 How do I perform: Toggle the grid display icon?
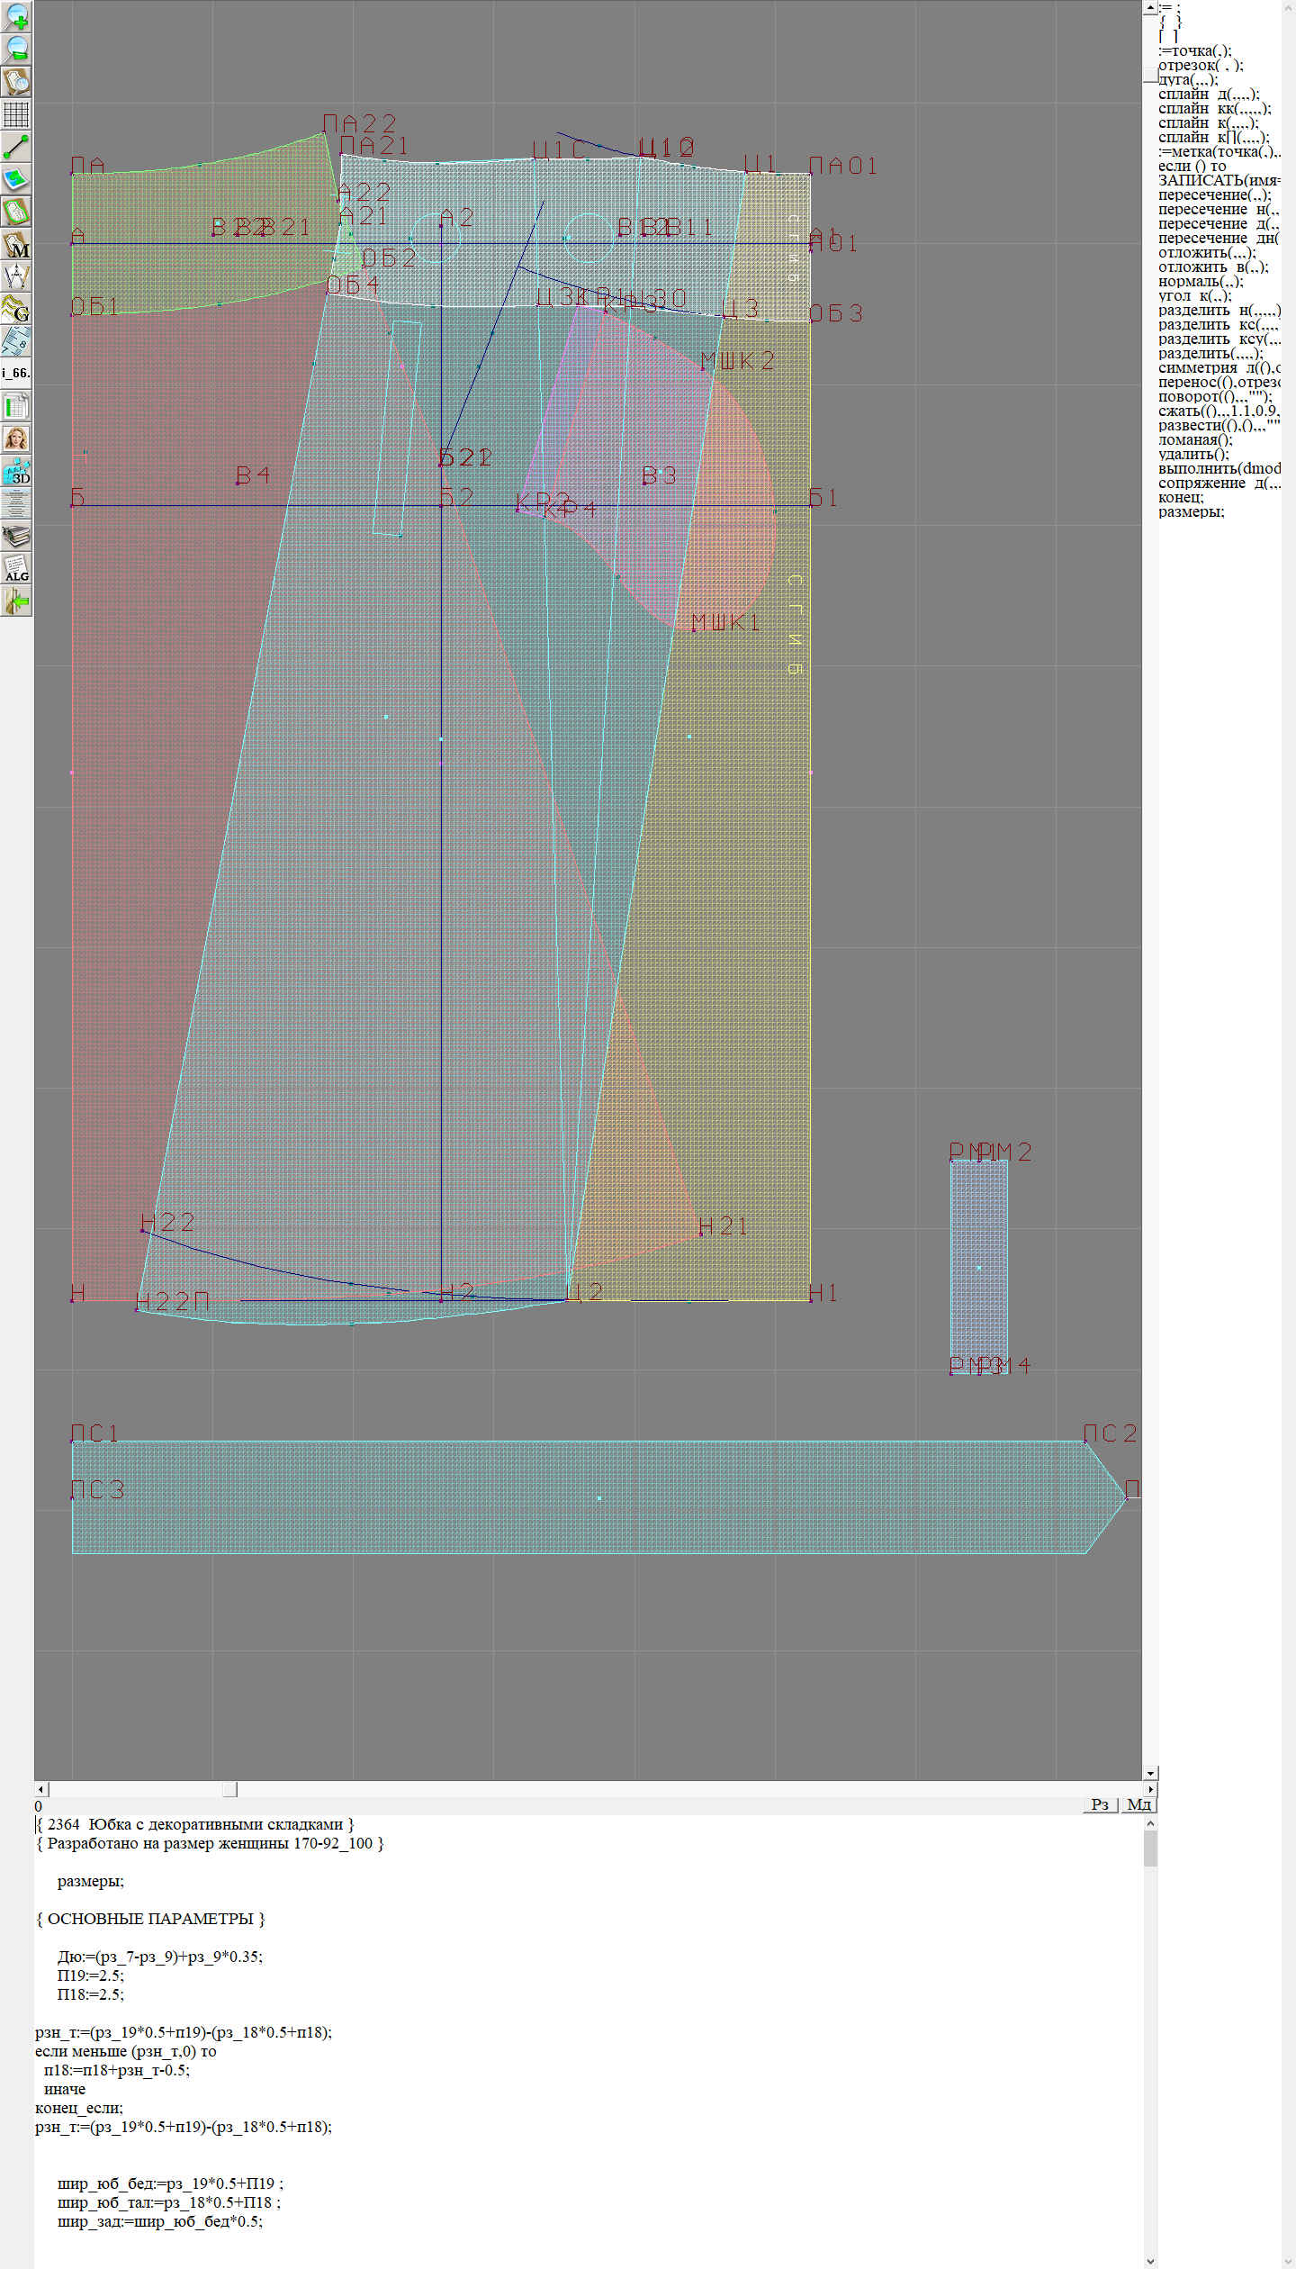point(16,114)
